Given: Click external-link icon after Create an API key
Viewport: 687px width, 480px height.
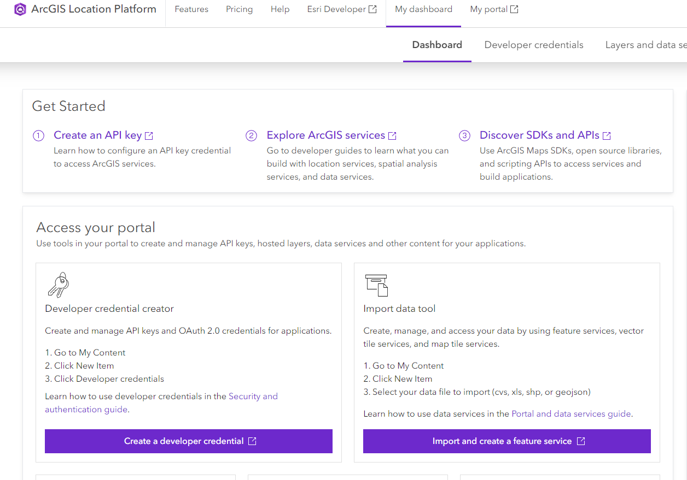Looking at the screenshot, I should tap(149, 136).
